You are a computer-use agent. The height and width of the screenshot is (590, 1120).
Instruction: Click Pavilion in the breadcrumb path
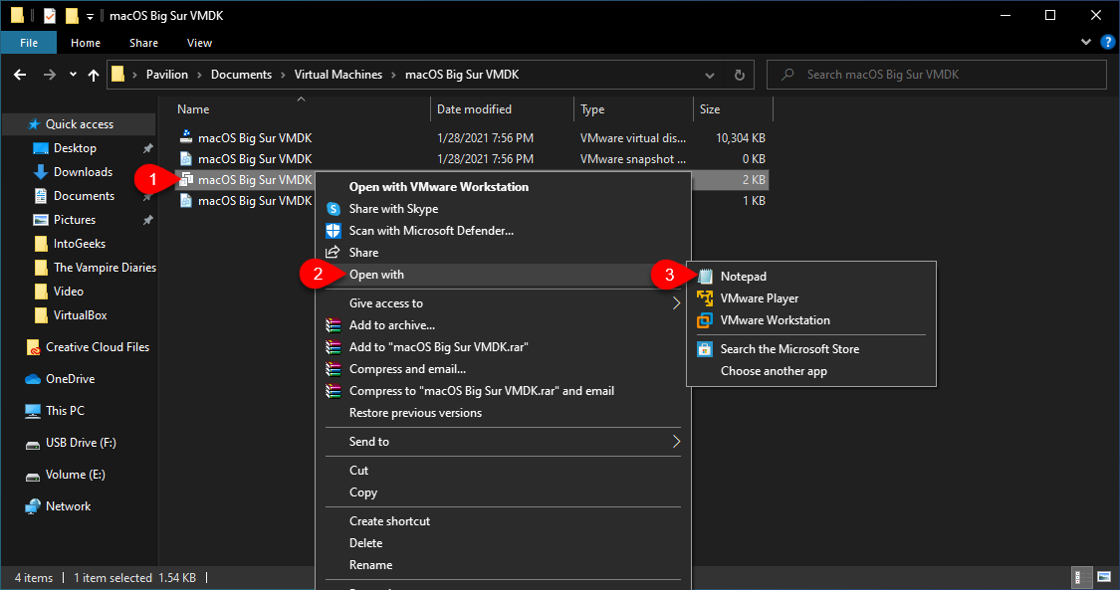coord(167,75)
